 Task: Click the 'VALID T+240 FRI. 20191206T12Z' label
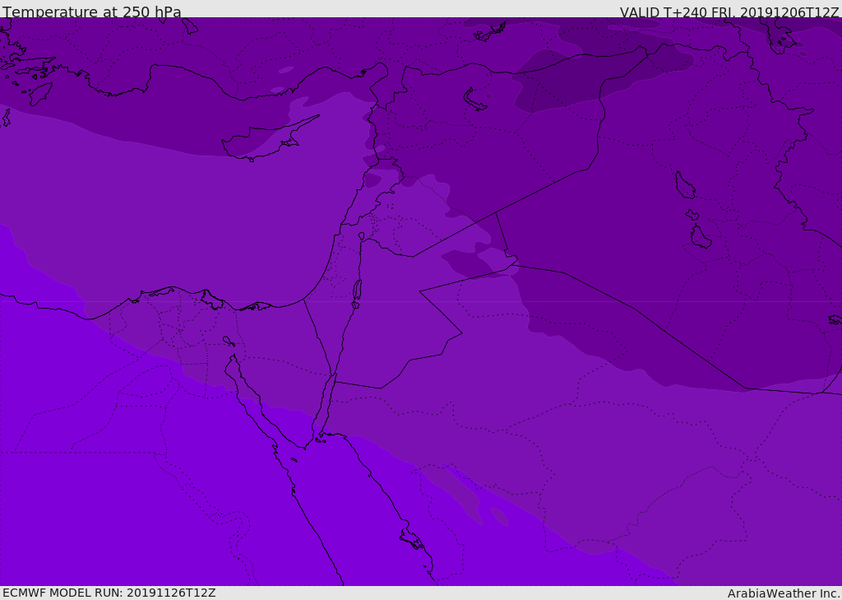pos(729,12)
